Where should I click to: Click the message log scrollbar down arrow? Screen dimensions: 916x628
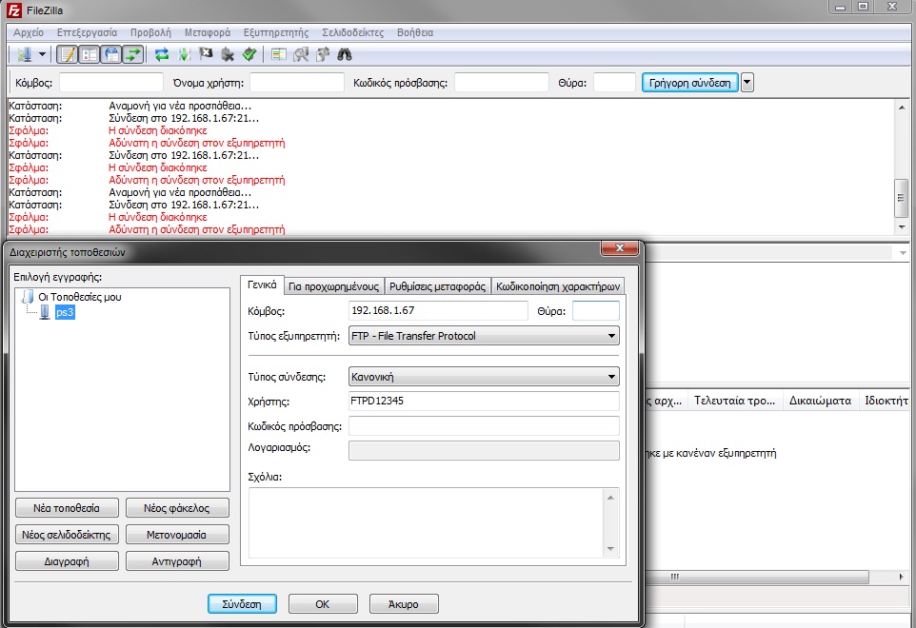[x=902, y=226]
